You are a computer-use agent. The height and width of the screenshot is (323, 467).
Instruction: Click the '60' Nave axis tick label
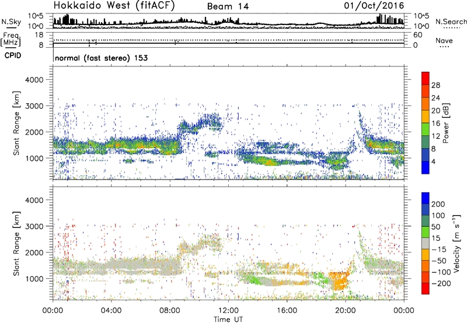[417, 35]
